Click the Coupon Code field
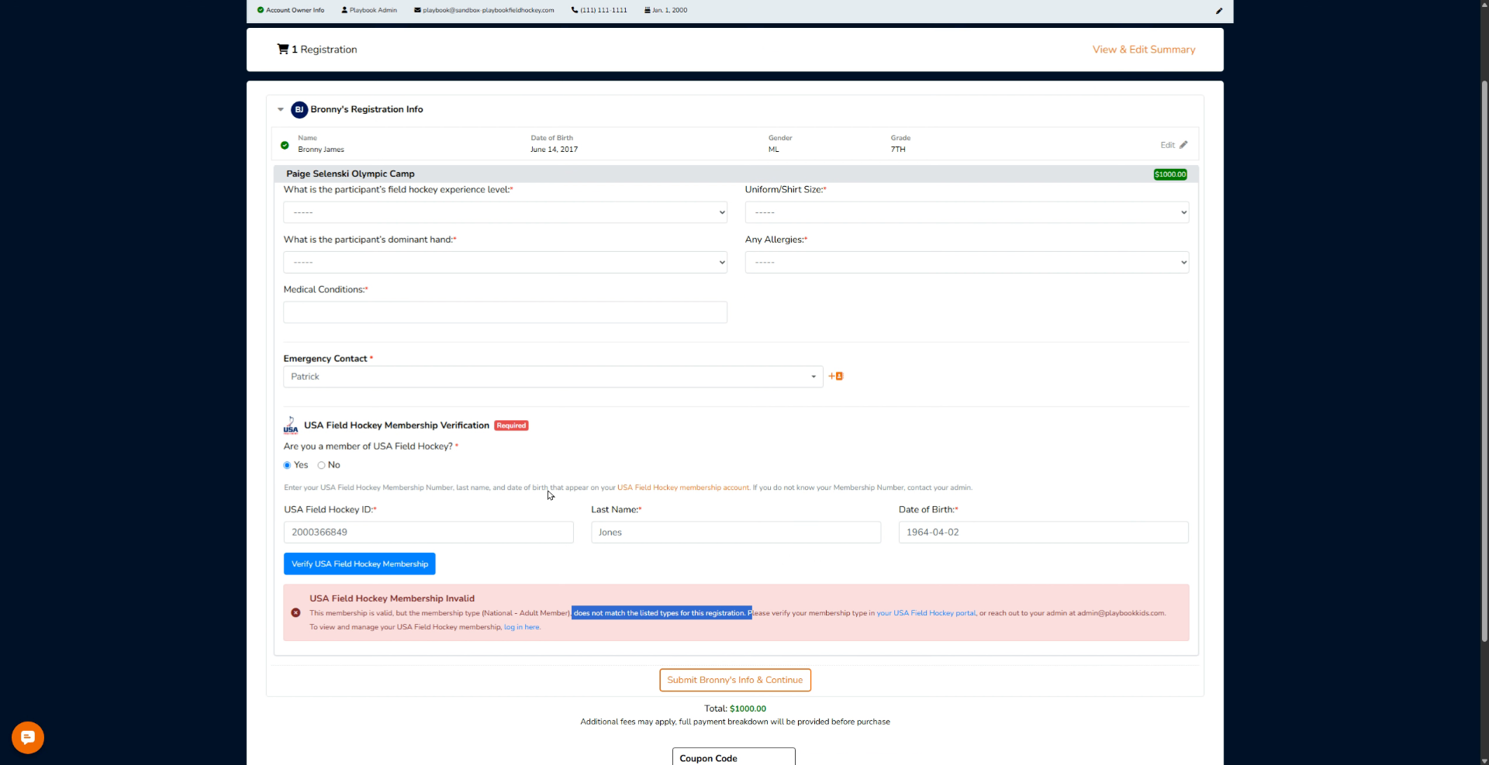 734,757
